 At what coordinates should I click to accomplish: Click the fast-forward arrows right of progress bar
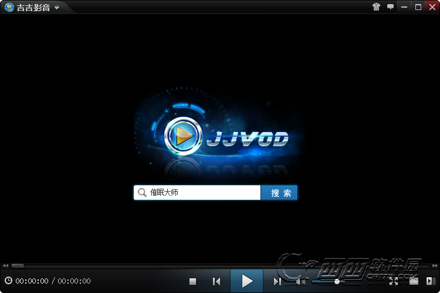point(435,265)
